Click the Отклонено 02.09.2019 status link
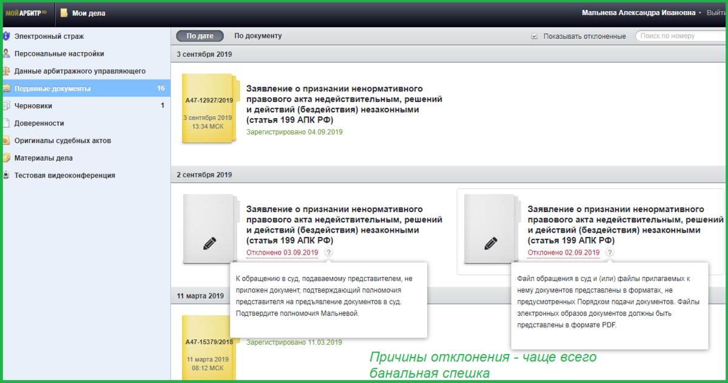Screen dimensions: 728x383 pyautogui.click(x=564, y=253)
